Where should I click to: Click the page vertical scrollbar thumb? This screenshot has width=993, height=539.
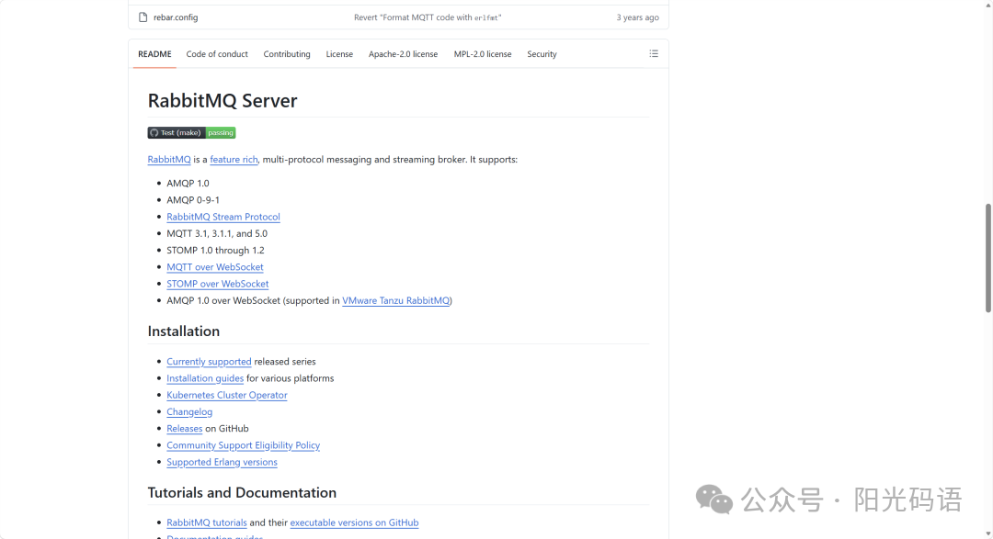pyautogui.click(x=987, y=257)
